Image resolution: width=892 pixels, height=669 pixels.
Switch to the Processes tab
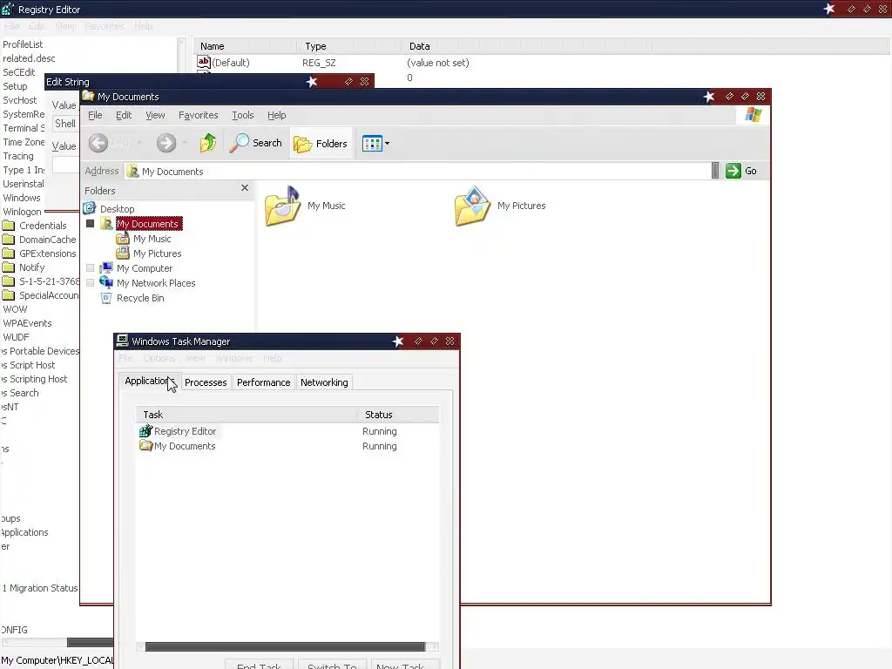[x=206, y=382]
